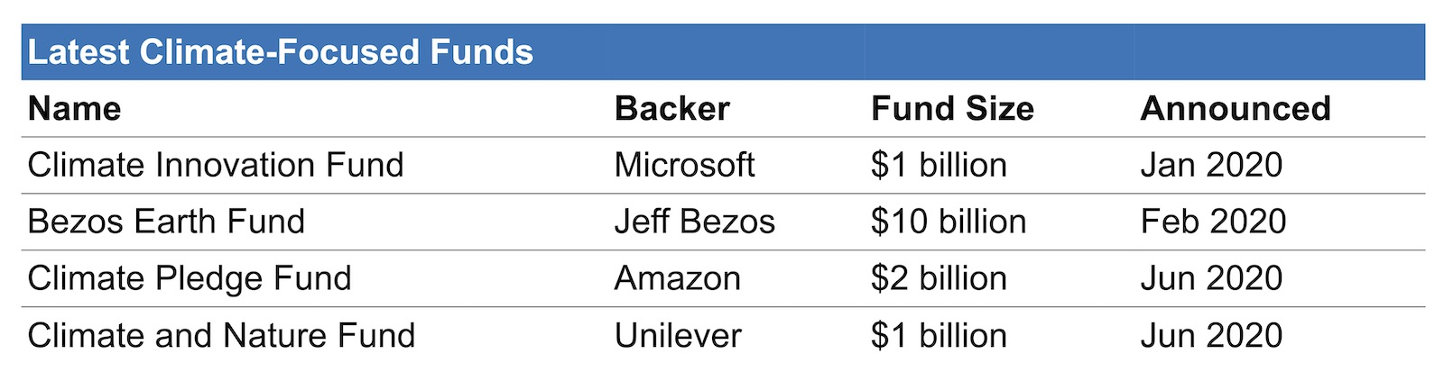This screenshot has height=381, width=1444.
Task: Click the Climate and Nature Fund name
Action: click(x=221, y=336)
